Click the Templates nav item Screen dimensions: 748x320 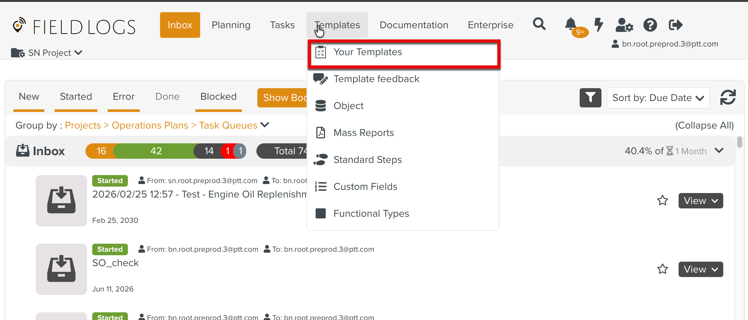point(337,25)
